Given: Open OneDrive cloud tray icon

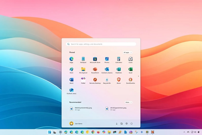Looking at the screenshot, I should coord(188,132).
